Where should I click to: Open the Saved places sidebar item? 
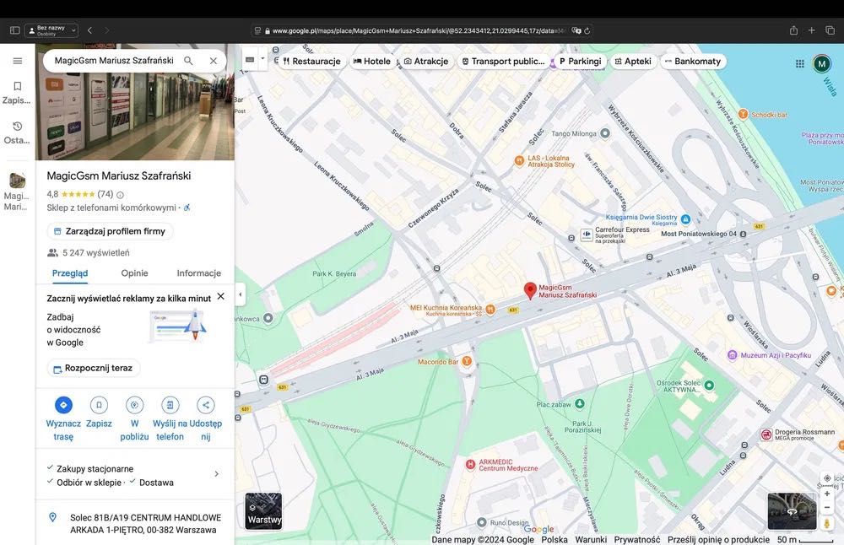pos(17,92)
